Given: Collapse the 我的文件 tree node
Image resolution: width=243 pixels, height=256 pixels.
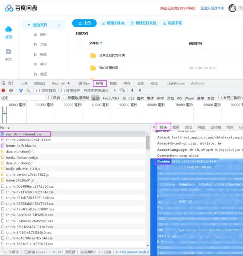Looking at the screenshot, I should (29, 25).
